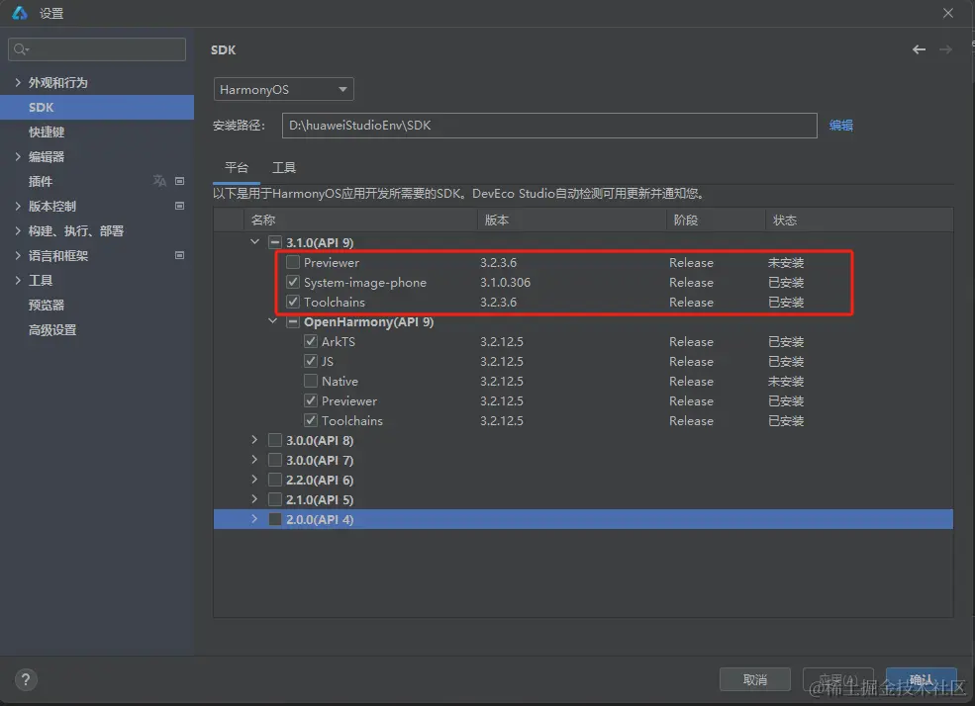
Task: Check the 2.1.0(API 5) checkbox
Action: pos(275,500)
